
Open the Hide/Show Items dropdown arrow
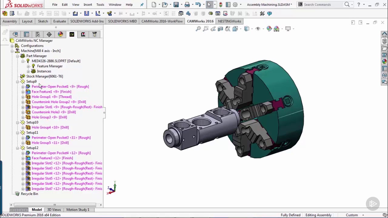tap(263, 29)
